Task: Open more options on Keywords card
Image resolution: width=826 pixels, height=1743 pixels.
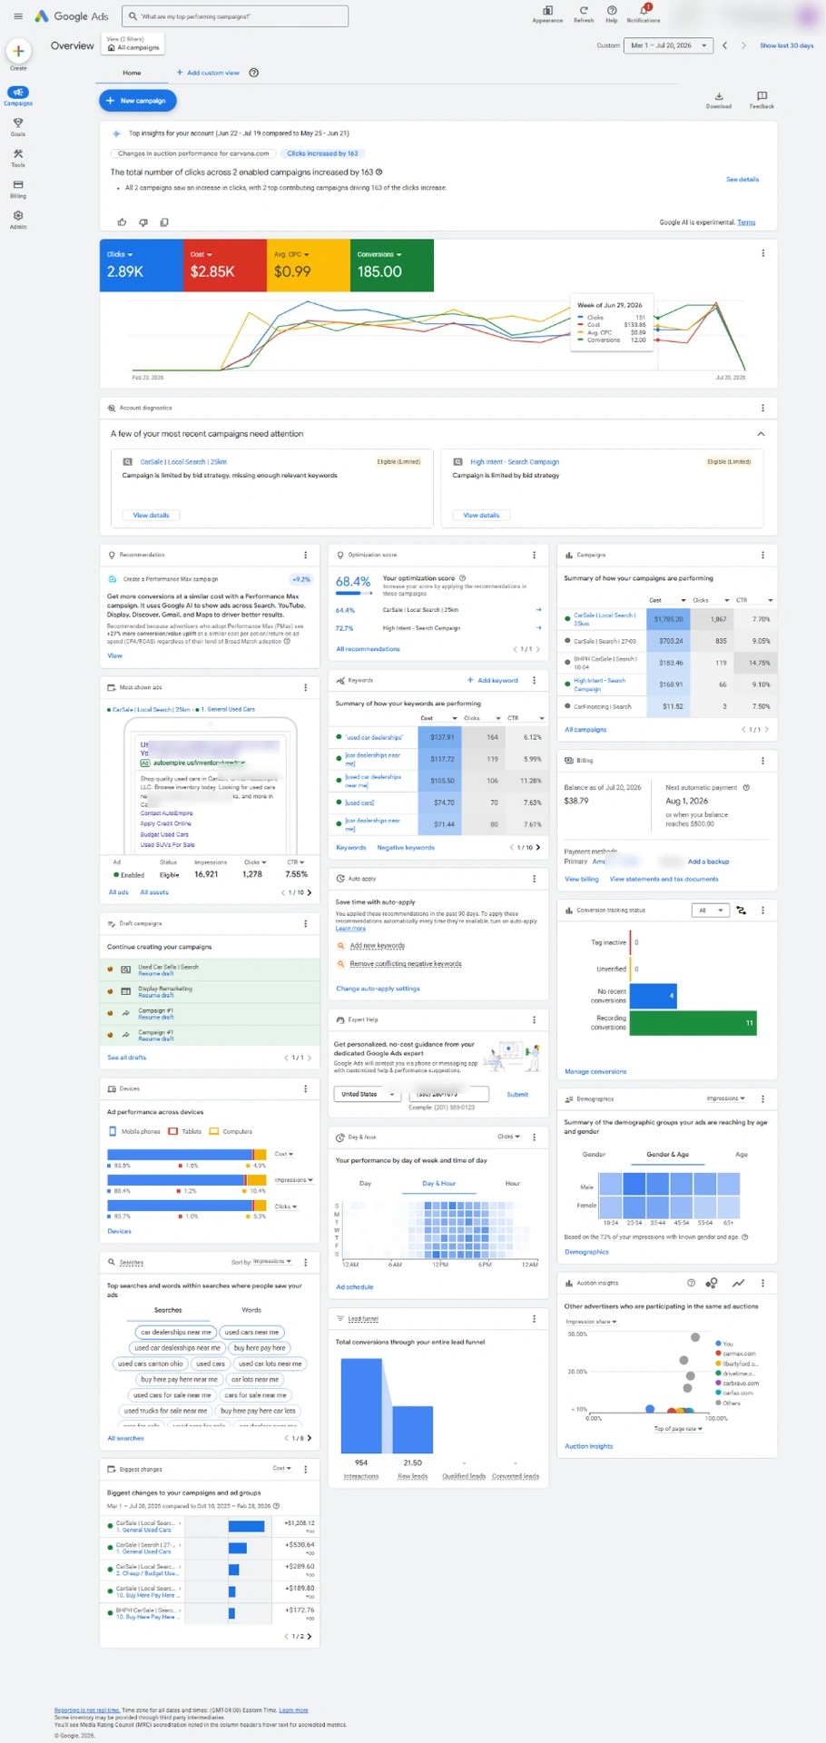Action: pyautogui.click(x=534, y=680)
